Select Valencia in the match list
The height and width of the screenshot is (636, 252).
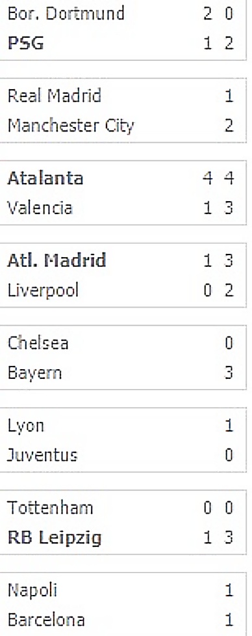pos(40,208)
